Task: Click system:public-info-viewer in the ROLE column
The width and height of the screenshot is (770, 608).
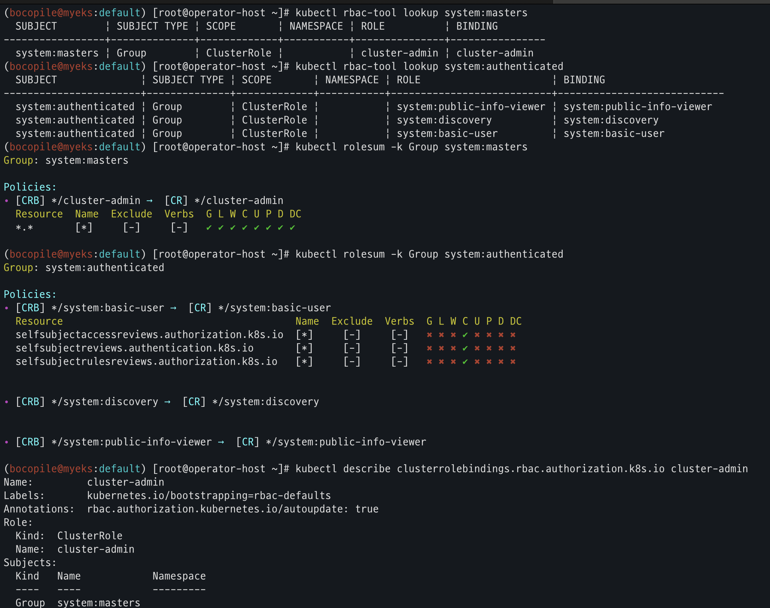Action: [x=471, y=107]
